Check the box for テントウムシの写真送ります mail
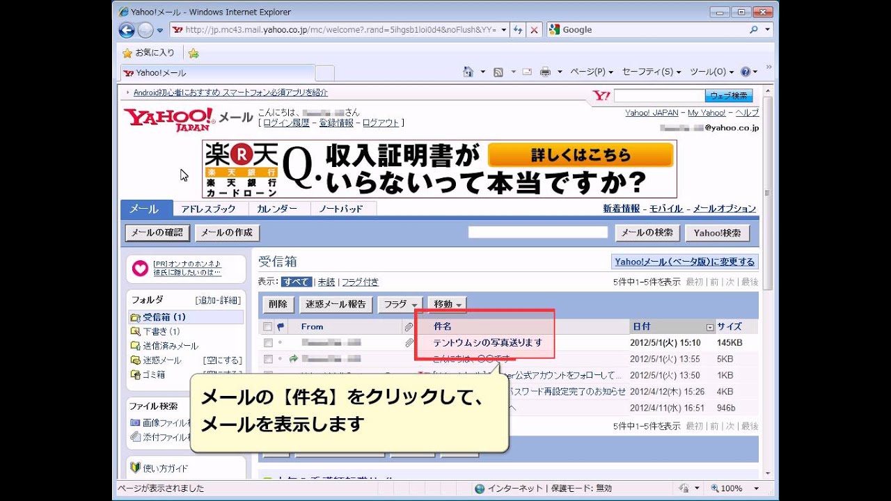Screen dimensions: 891x501 coord(268,343)
